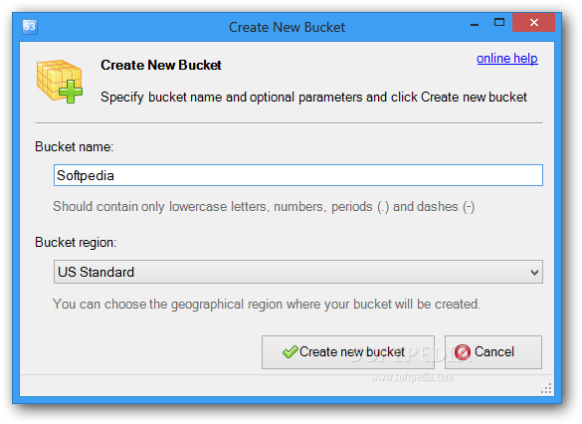The width and height of the screenshot is (582, 424).
Task: Minimize the Create New Bucket window
Action: pyautogui.click(x=474, y=24)
